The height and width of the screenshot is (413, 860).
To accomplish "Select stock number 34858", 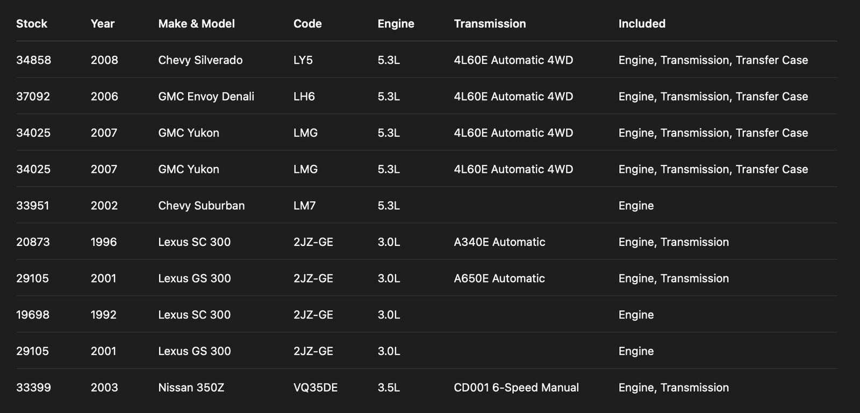I will [33, 60].
